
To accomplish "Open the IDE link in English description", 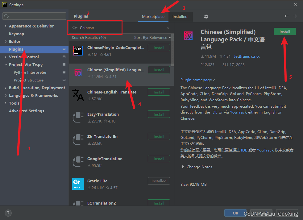I will [x=214, y=112].
